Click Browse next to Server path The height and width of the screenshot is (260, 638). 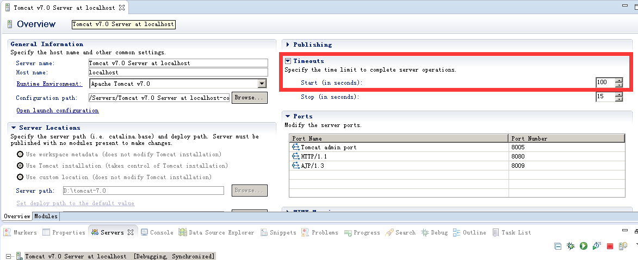pos(250,191)
